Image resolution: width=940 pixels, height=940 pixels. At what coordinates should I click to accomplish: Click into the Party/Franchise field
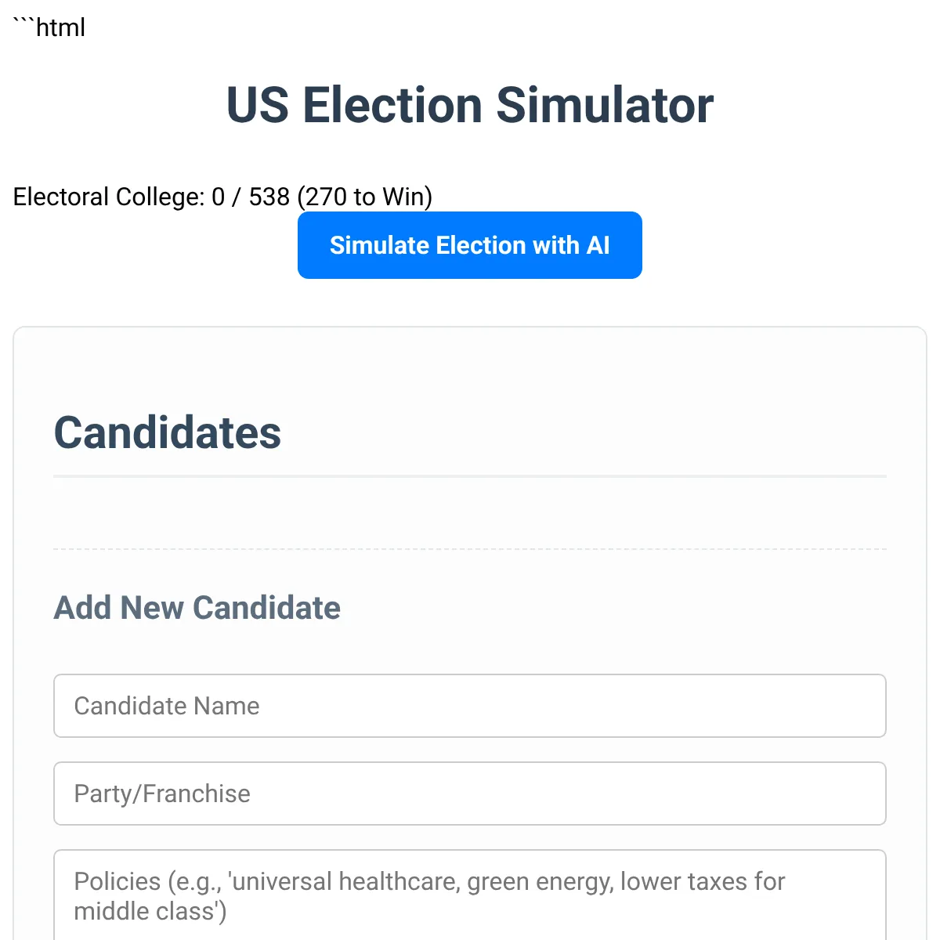click(469, 794)
